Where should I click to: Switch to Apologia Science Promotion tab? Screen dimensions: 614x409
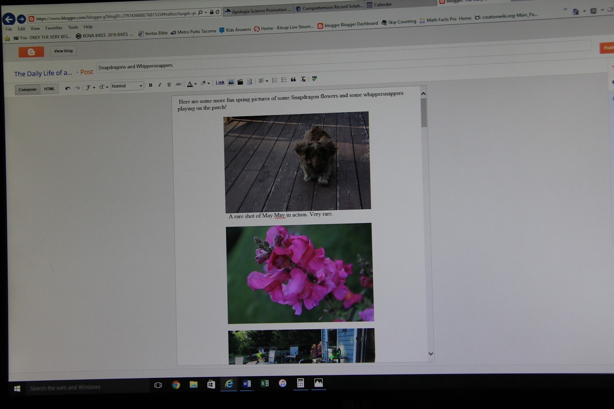click(258, 11)
